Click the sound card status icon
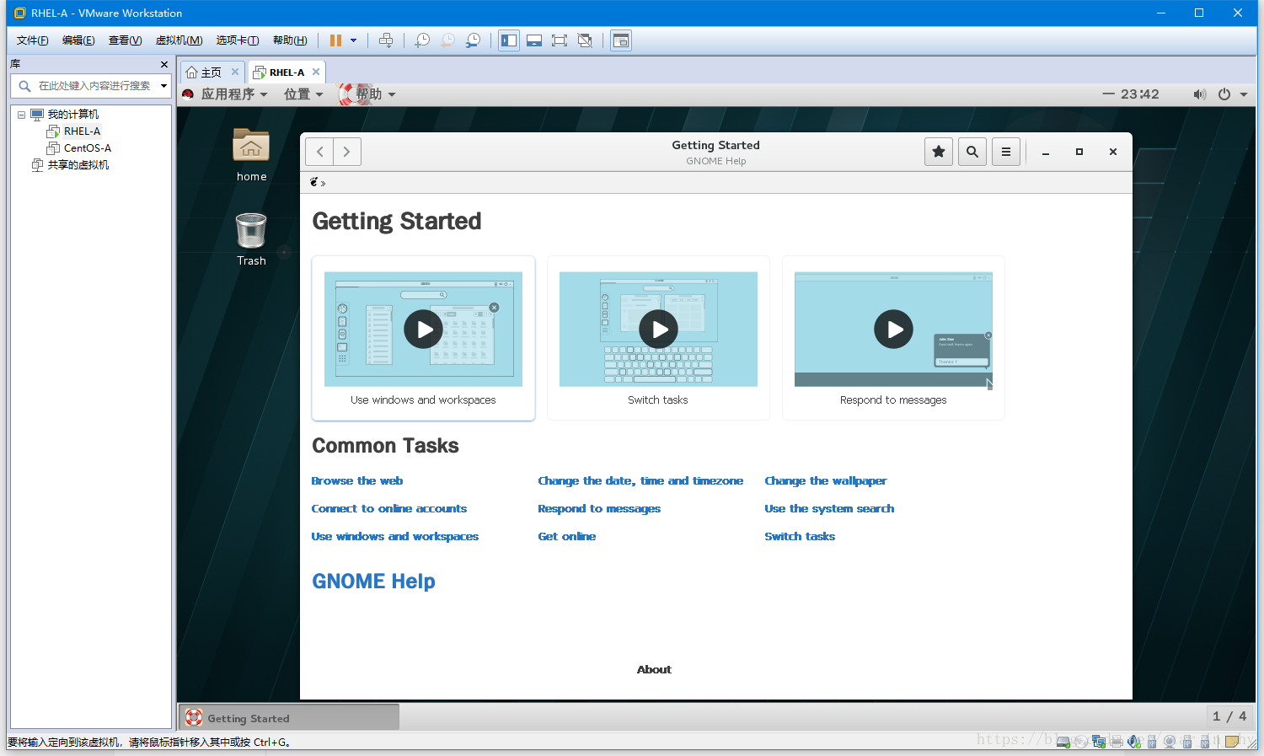The image size is (1264, 756). click(x=1134, y=742)
